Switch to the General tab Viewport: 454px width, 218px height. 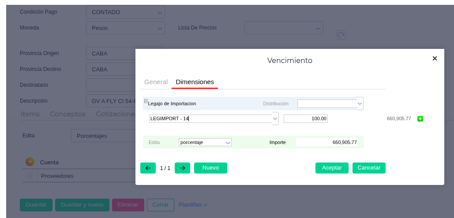coord(156,82)
